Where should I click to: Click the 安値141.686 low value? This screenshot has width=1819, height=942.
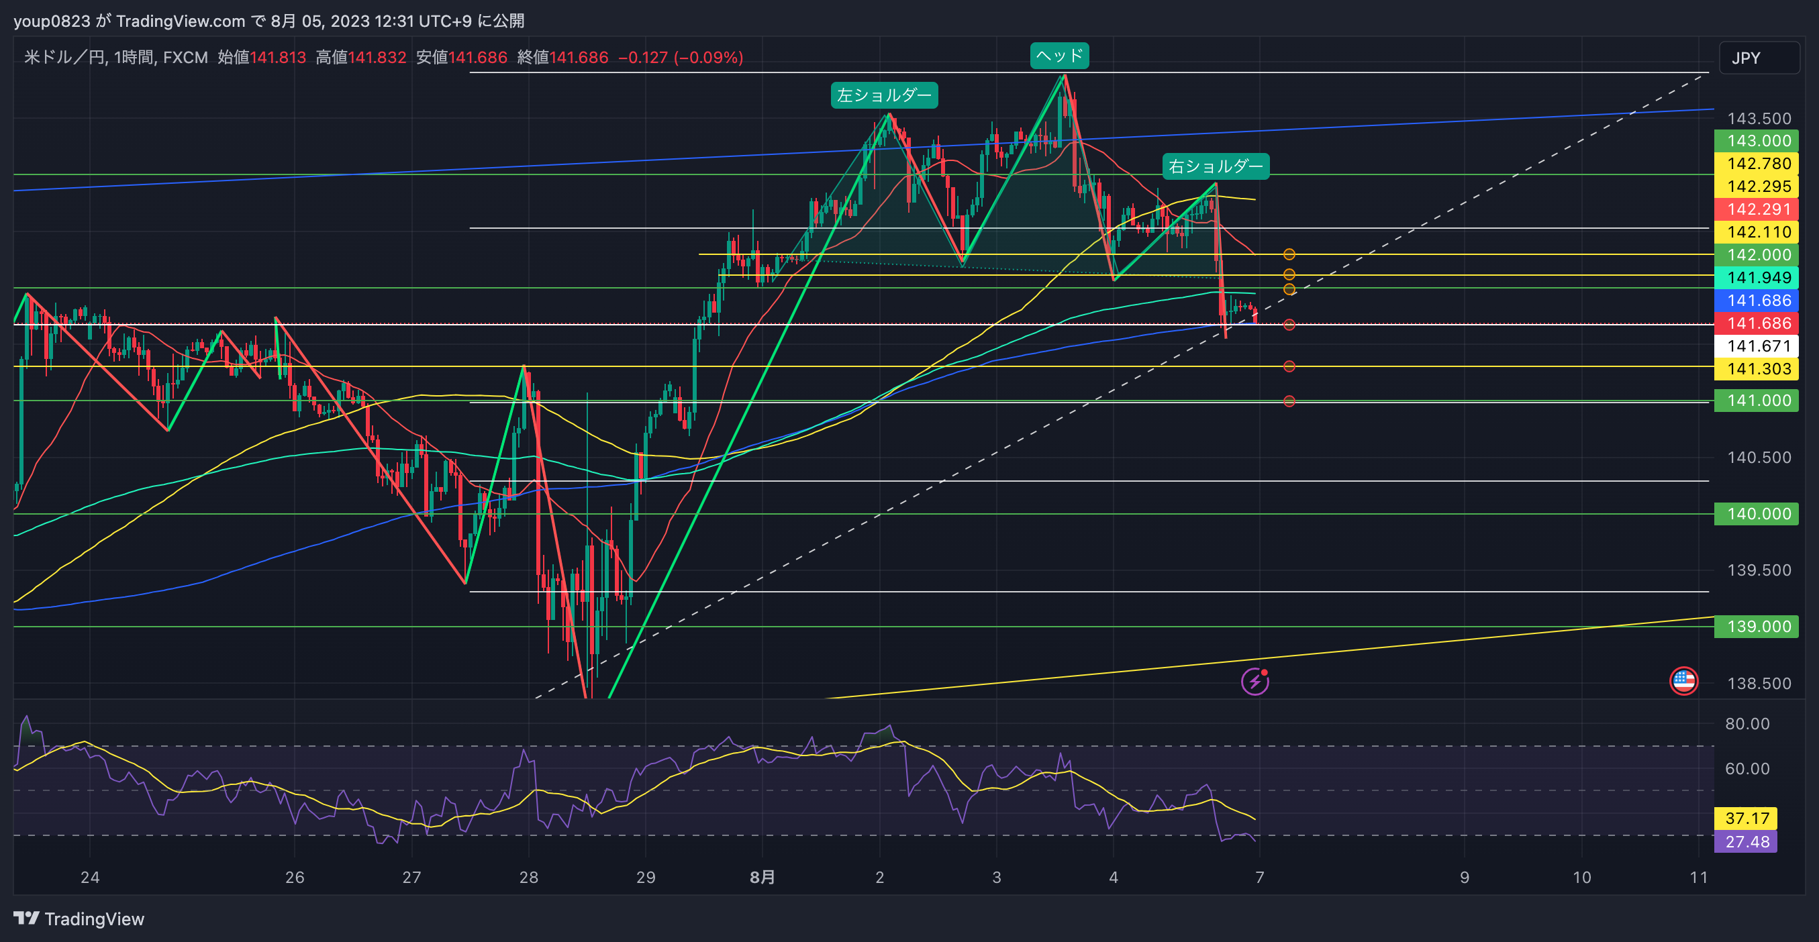pos(462,57)
